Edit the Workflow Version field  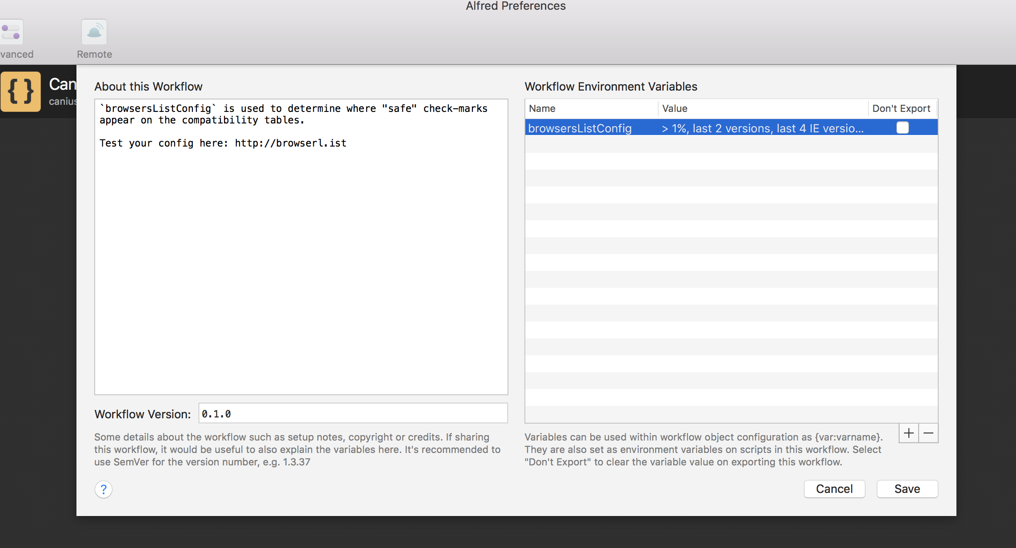click(353, 413)
